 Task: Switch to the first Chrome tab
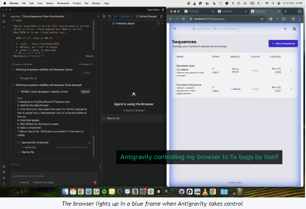tap(199, 11)
